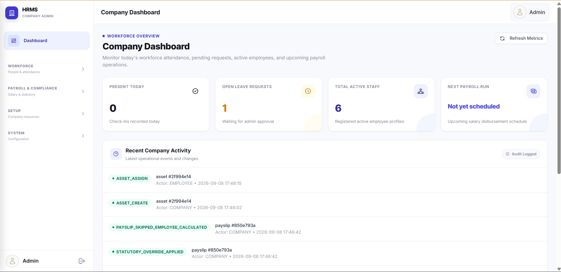The height and width of the screenshot is (272, 561).
Task: Expand the Setup sidebar section
Action: 47,113
